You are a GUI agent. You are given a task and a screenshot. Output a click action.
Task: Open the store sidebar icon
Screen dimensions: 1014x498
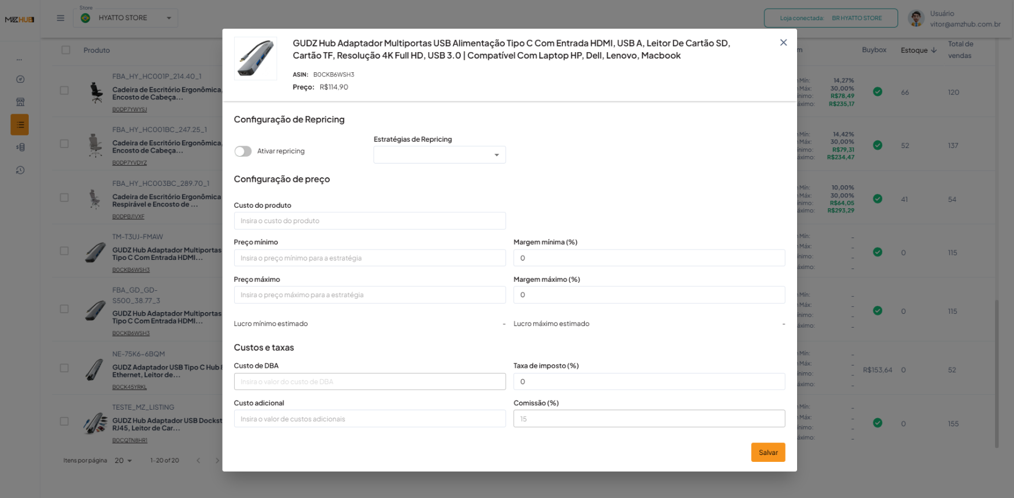tap(20, 102)
